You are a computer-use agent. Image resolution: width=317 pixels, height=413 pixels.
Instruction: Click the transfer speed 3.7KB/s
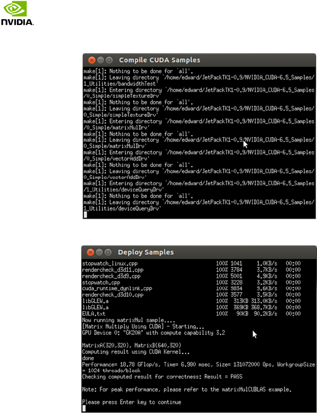tap(267, 270)
